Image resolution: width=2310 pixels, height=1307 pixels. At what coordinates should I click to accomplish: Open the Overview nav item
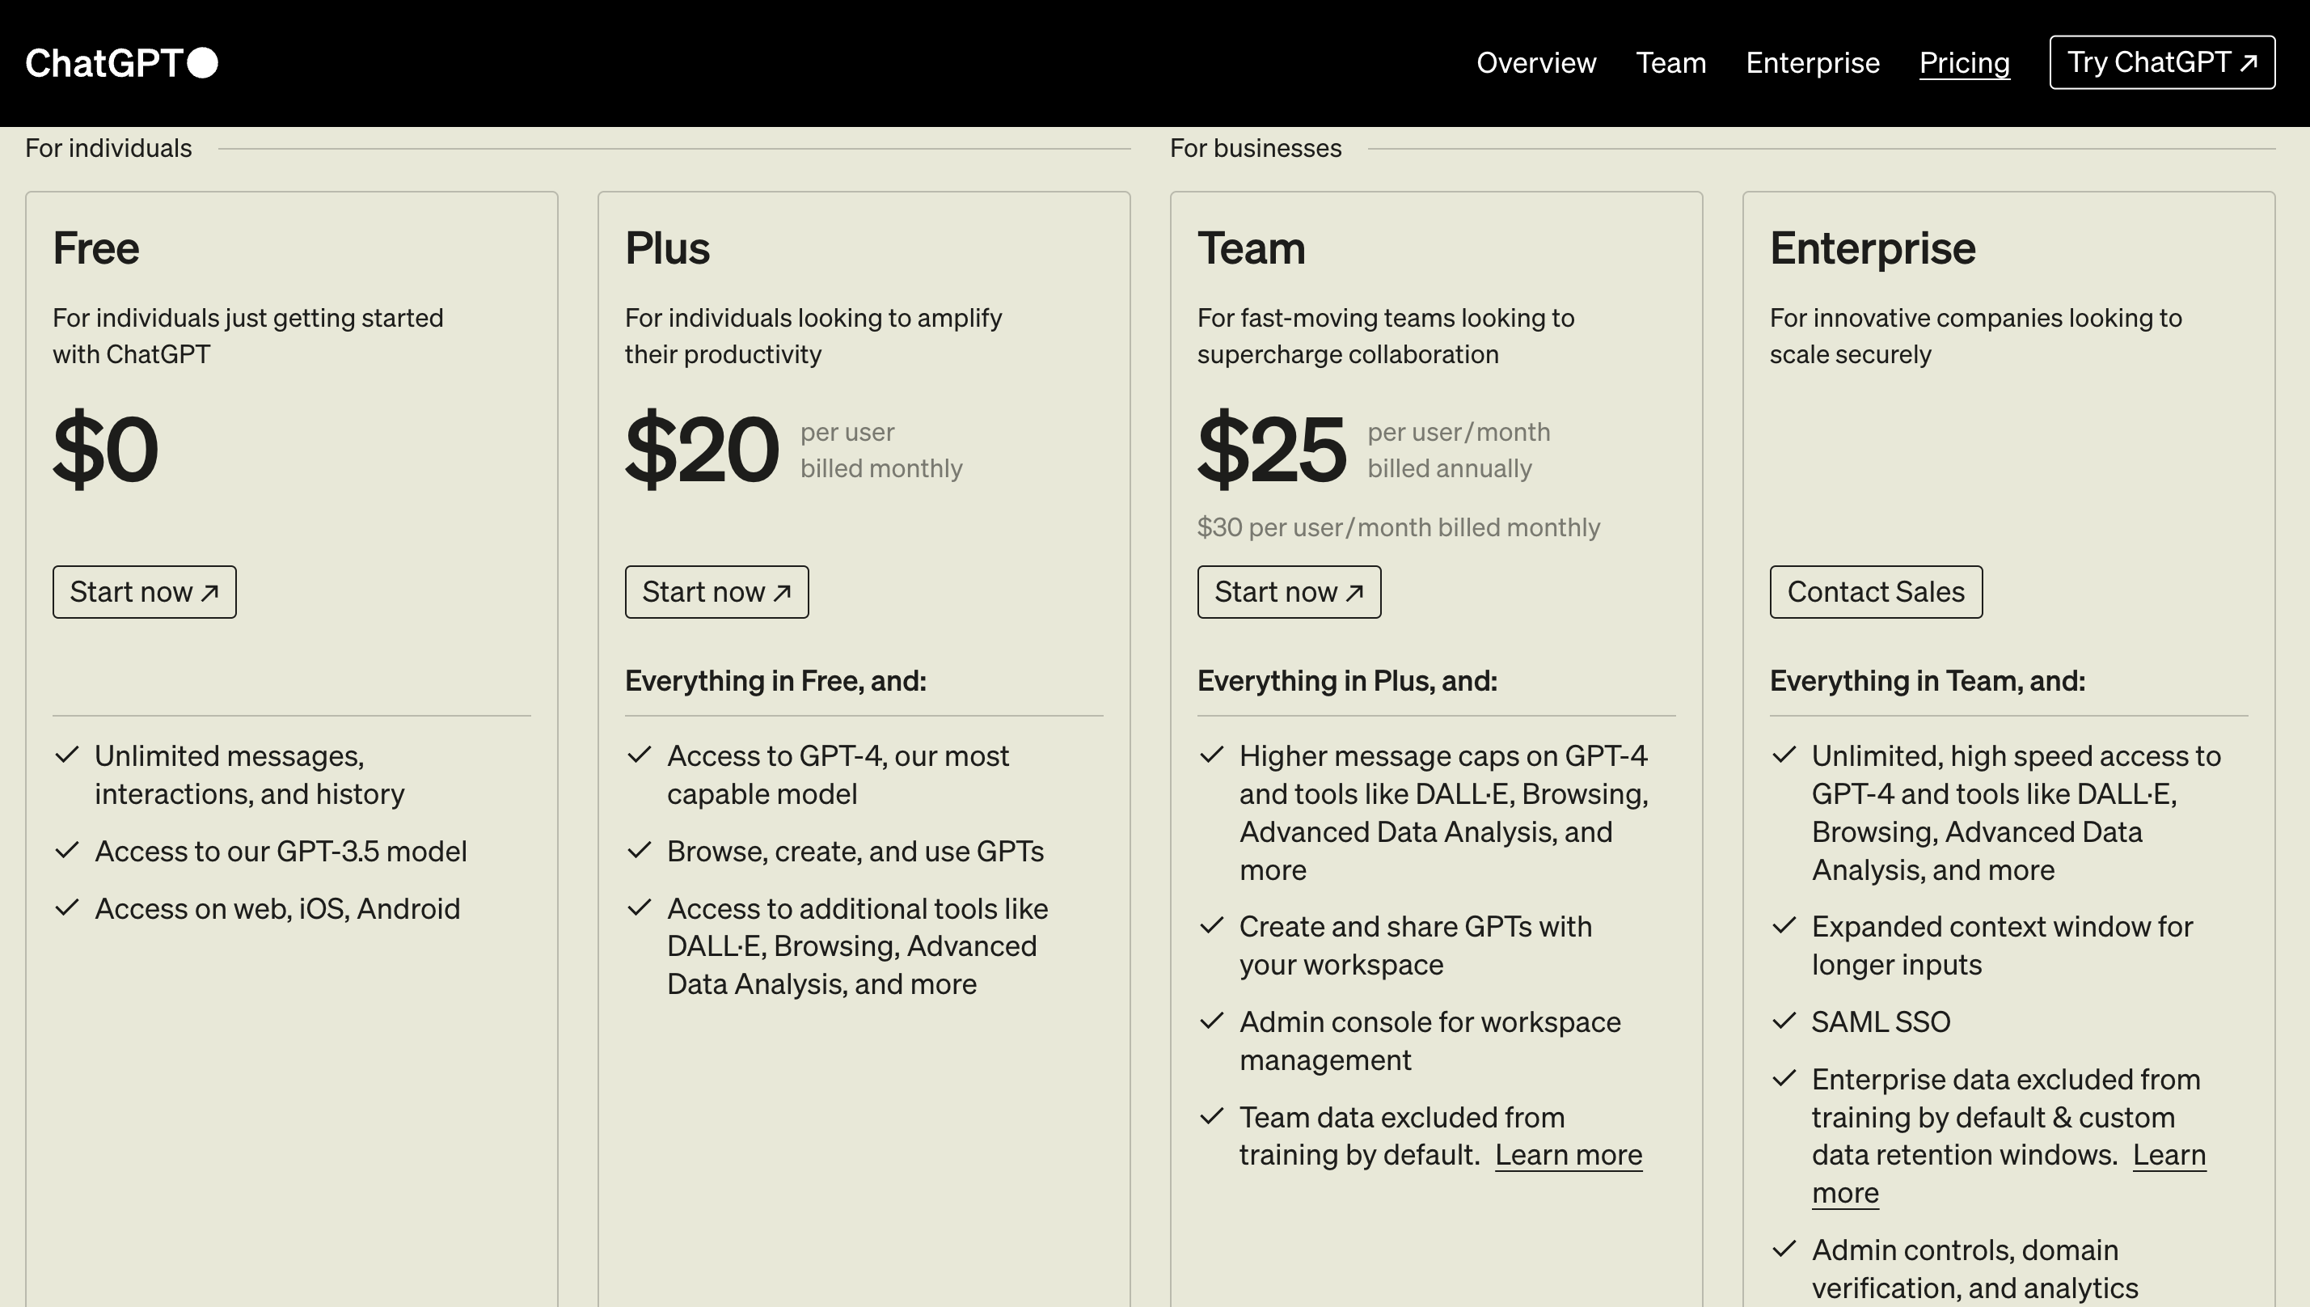(x=1535, y=63)
